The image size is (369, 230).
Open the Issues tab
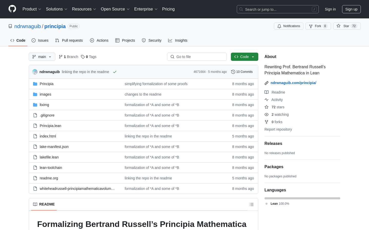pos(40,40)
